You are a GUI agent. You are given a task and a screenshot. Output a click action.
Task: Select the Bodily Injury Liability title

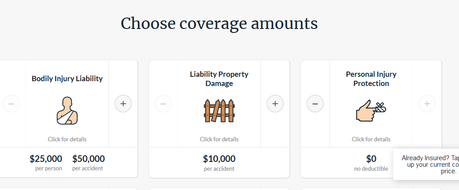67,79
